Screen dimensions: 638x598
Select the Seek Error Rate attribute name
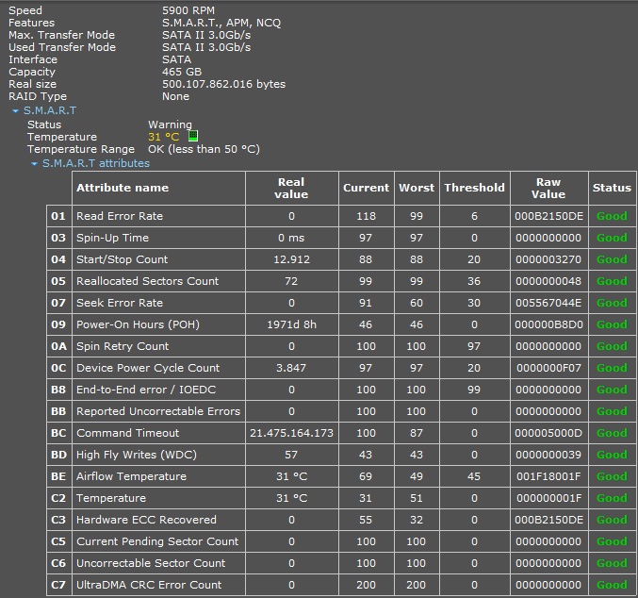click(x=120, y=303)
